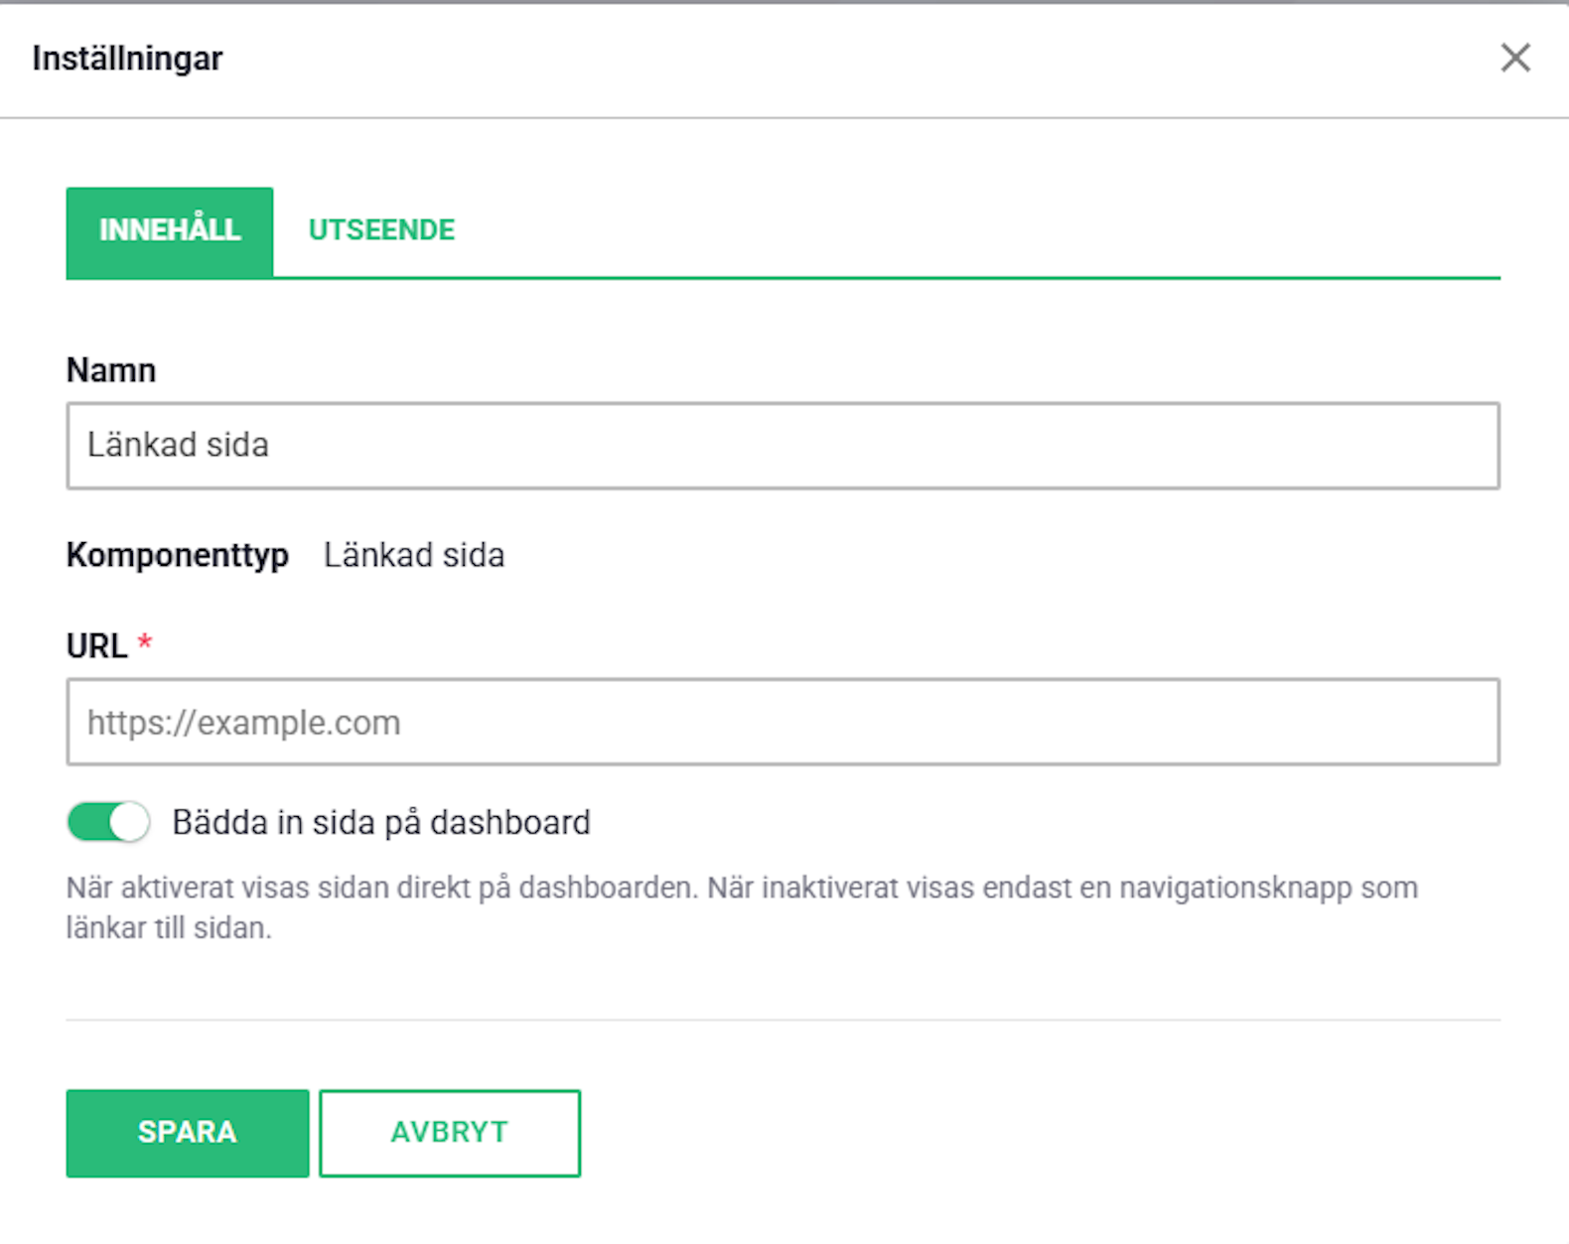Close the Inställningar dialog with the X
Screen dimensions: 1569x1244
click(x=1515, y=58)
